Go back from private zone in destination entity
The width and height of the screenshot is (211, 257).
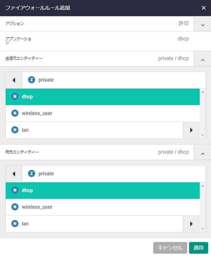(14, 174)
